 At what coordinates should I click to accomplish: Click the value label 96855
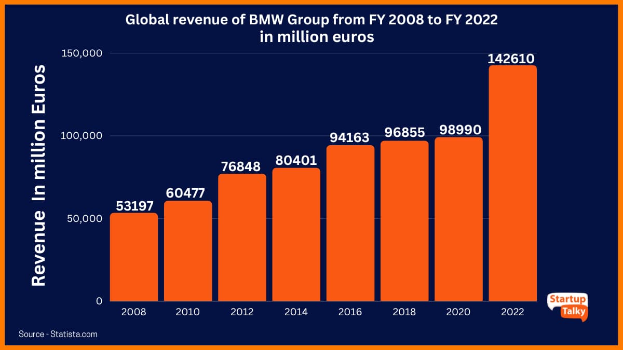tap(404, 133)
